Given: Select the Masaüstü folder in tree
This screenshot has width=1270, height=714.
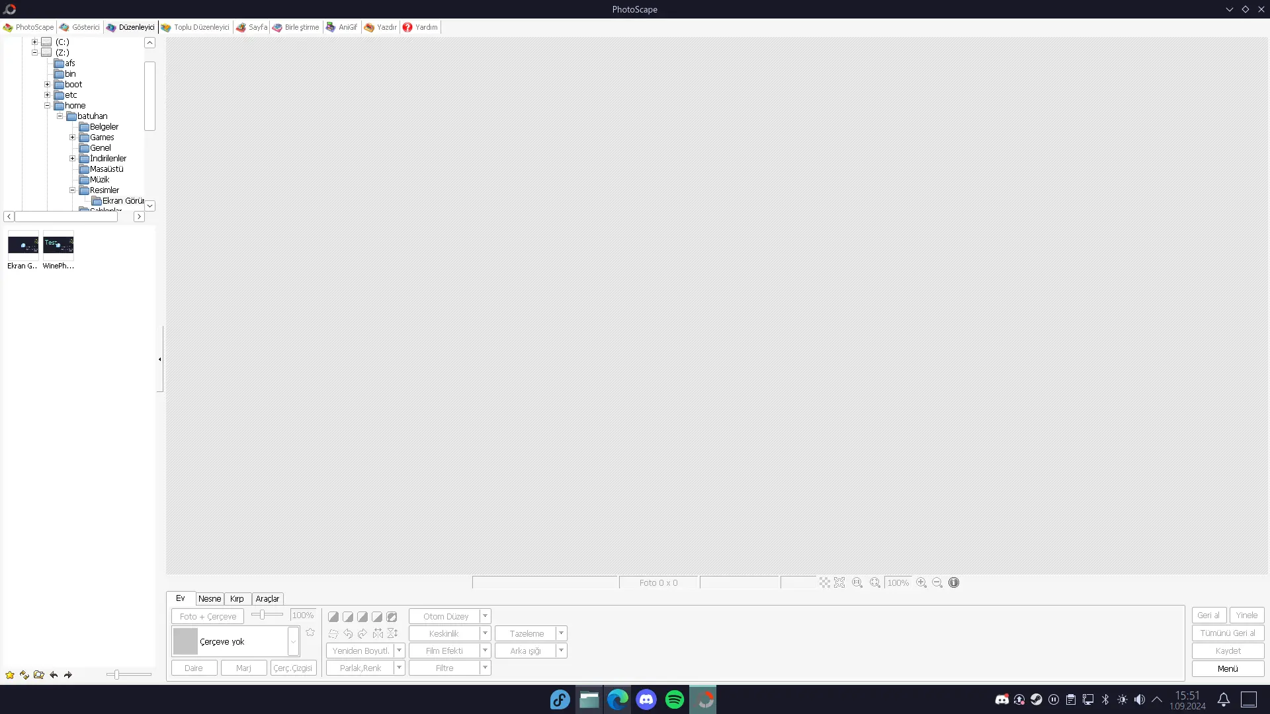Looking at the screenshot, I should point(101,169).
